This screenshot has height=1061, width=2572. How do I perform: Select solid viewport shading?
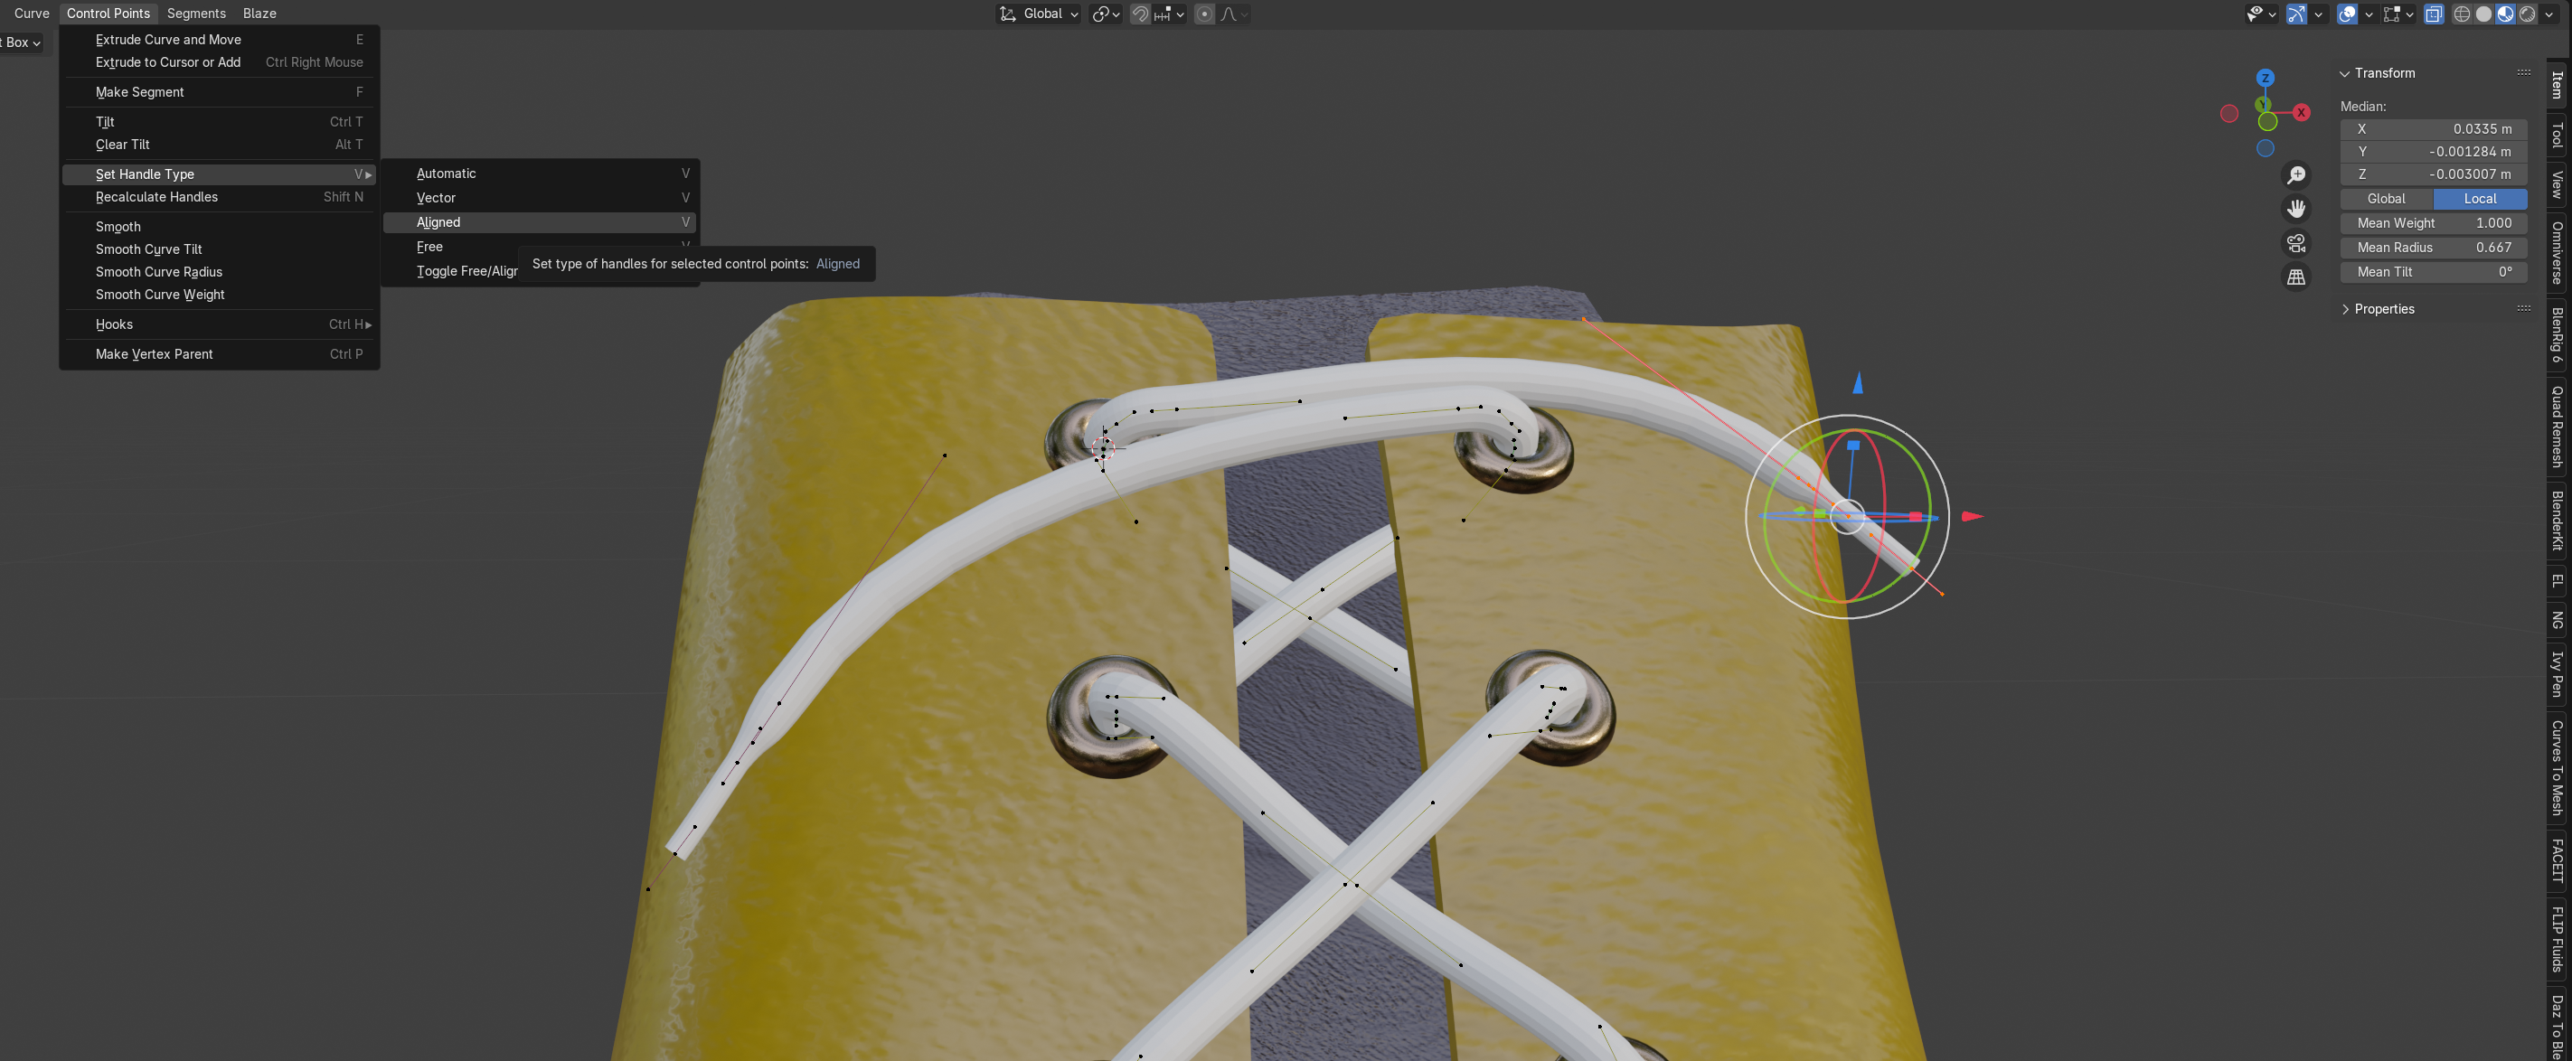tap(2484, 14)
